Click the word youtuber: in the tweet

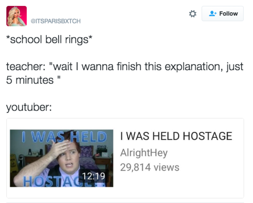point(29,107)
